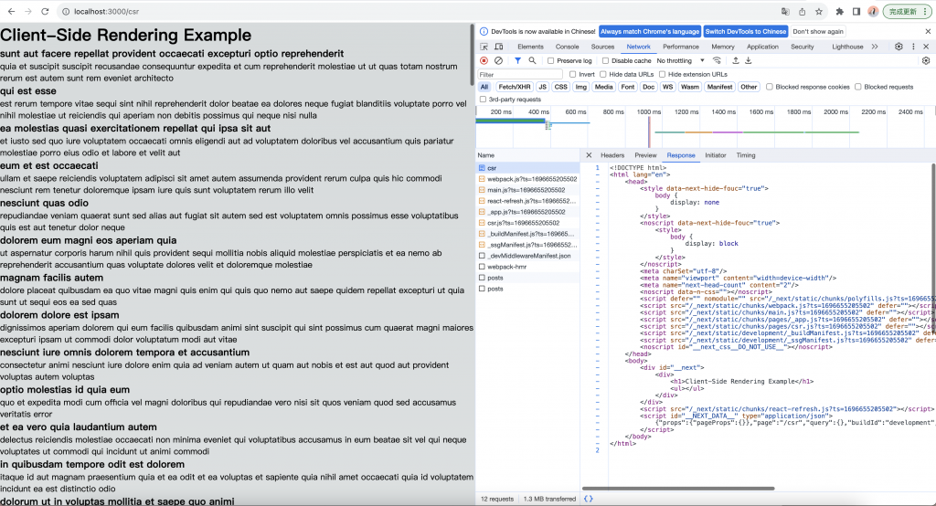The image size is (936, 506).
Task: Check Blocked response cookies
Action: coord(770,87)
